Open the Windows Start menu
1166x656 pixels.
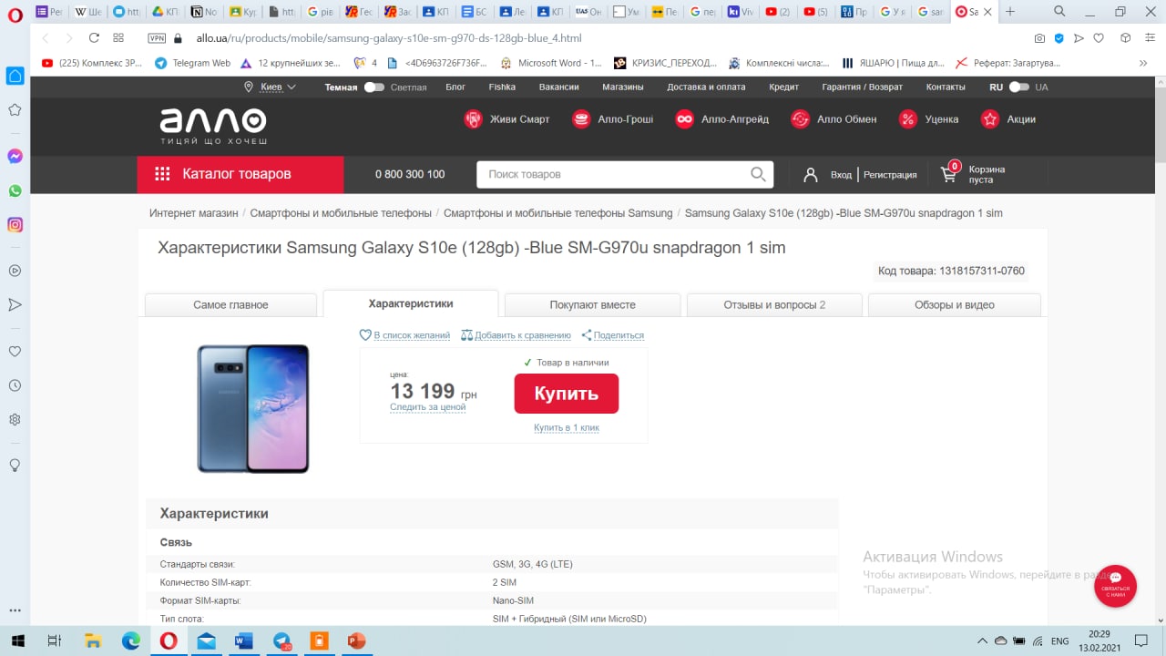click(x=17, y=641)
